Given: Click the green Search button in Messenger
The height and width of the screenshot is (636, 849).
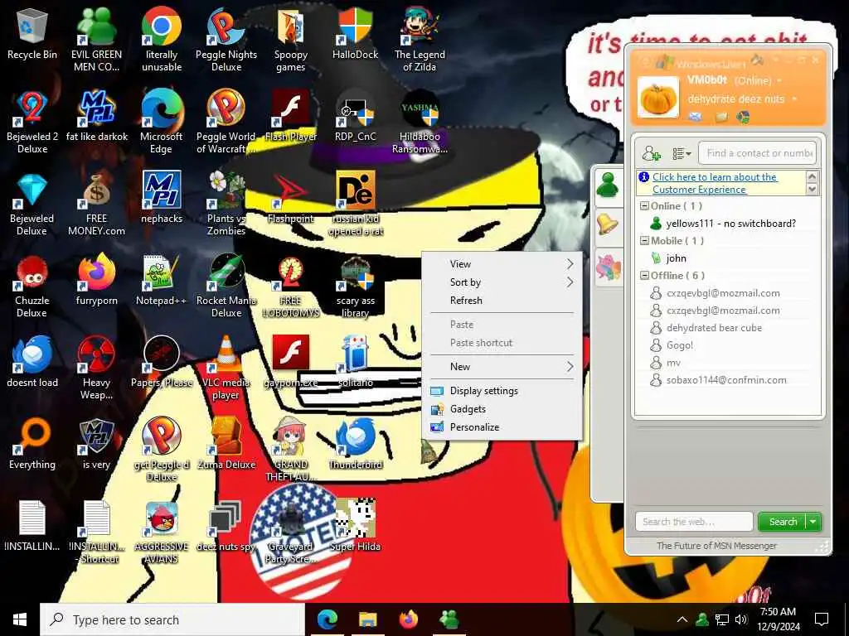Looking at the screenshot, I should tap(783, 522).
